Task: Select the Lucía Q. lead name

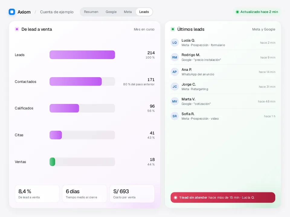Action: pos(188,40)
